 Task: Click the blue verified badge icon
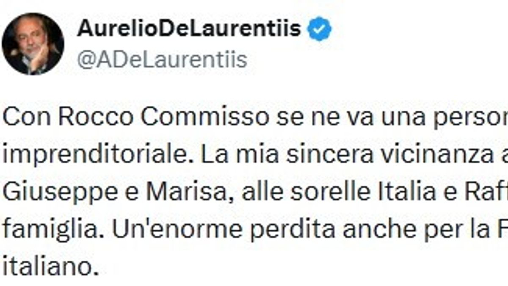(320, 29)
